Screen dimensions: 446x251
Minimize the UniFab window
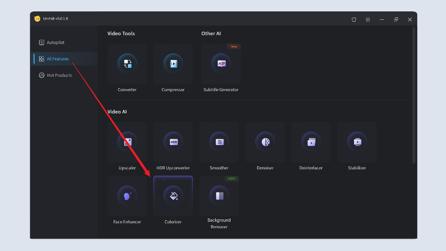click(x=382, y=19)
